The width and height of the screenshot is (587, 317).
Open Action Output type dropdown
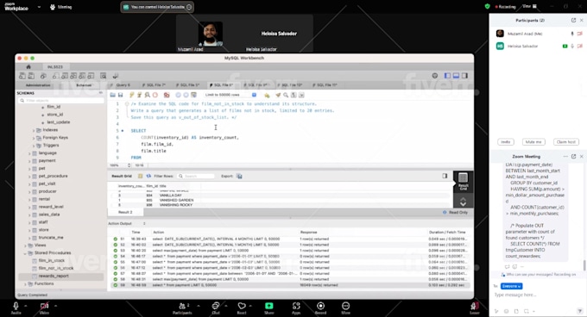144,224
